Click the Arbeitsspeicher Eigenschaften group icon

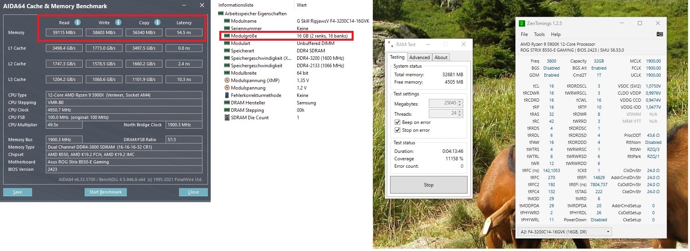[x=221, y=14]
